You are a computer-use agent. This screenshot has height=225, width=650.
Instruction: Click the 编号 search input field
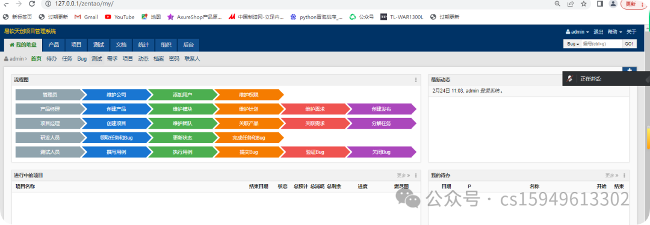601,44
